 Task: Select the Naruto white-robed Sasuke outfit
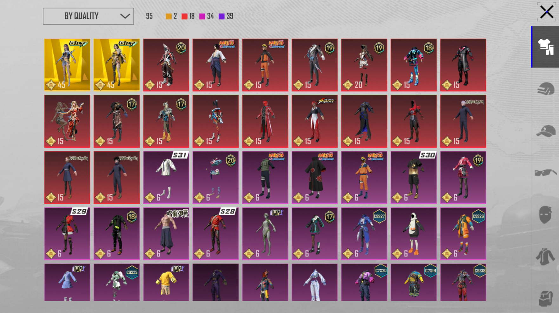click(x=216, y=65)
